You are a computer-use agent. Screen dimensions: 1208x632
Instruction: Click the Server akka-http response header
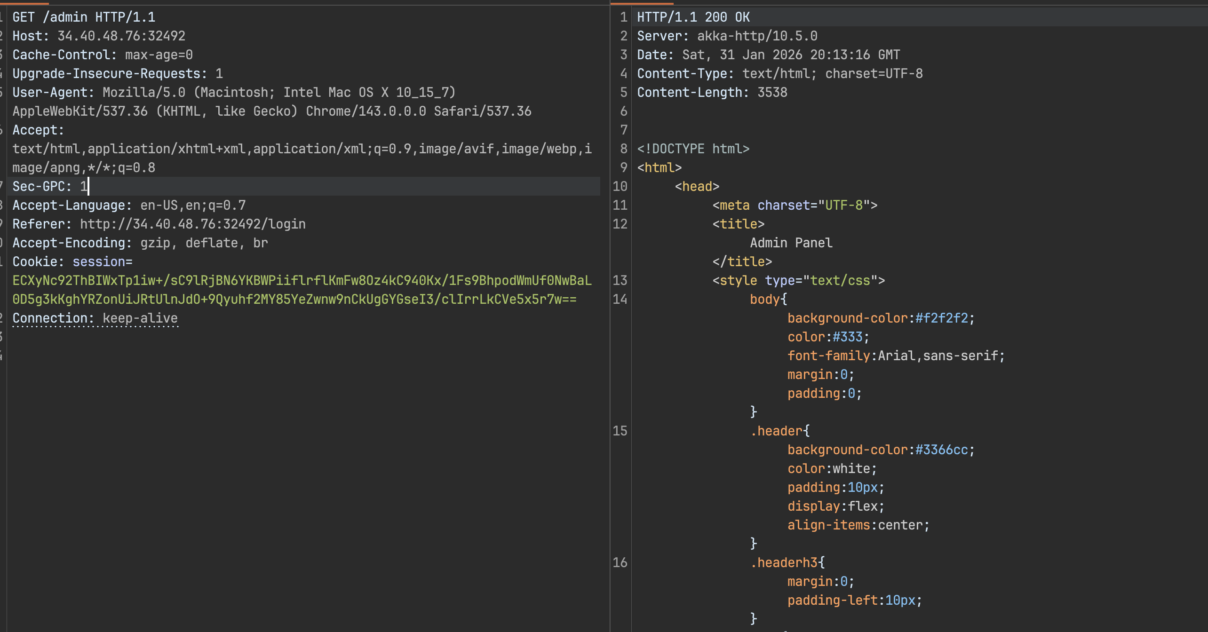tap(727, 36)
